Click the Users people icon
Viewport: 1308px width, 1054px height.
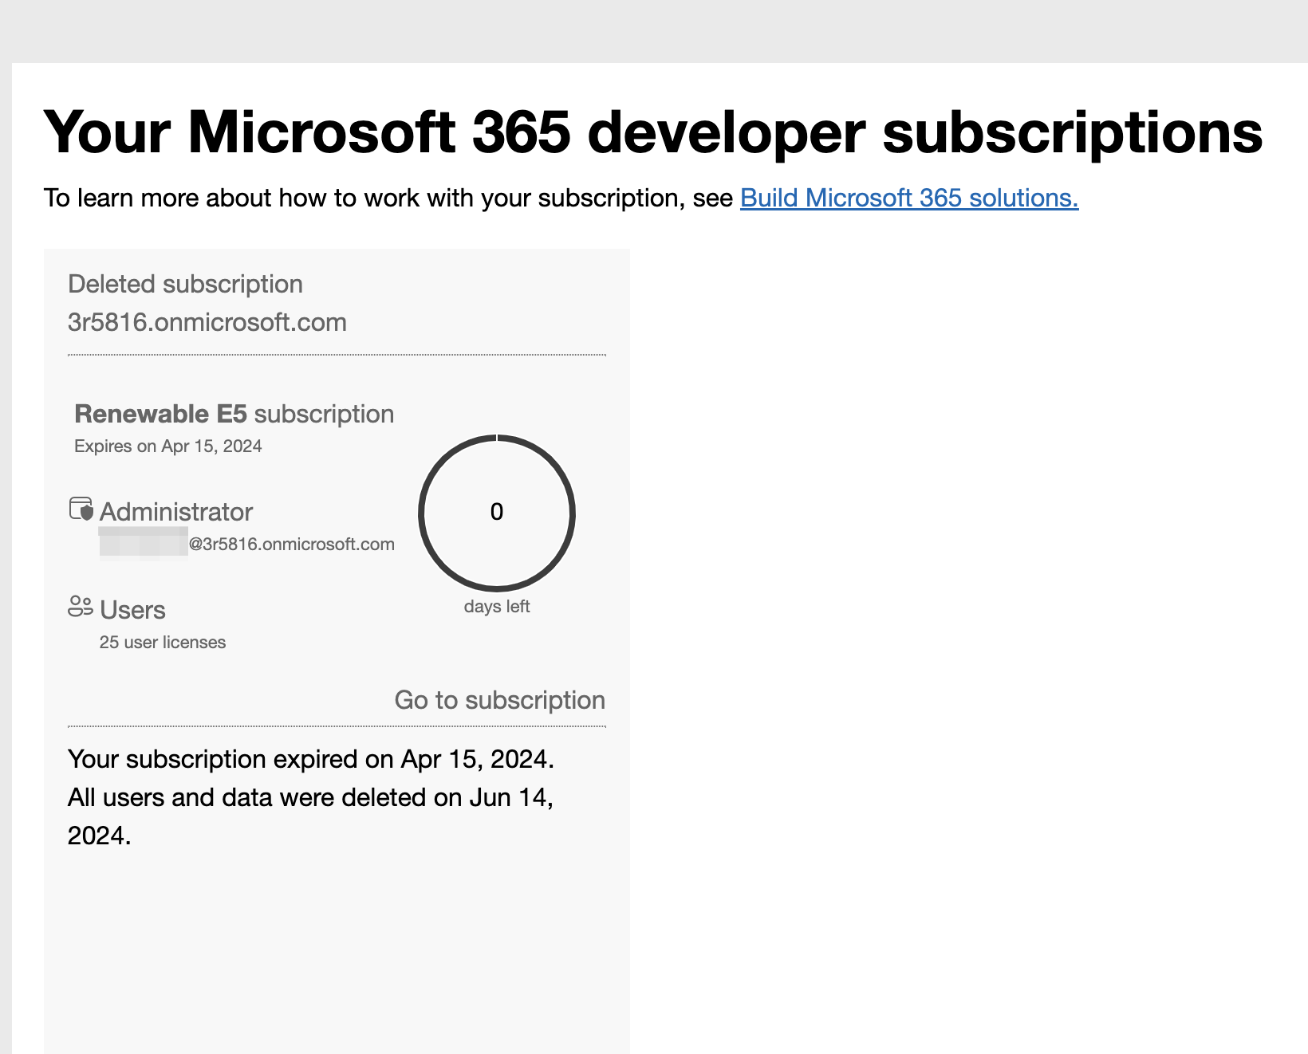(x=81, y=607)
